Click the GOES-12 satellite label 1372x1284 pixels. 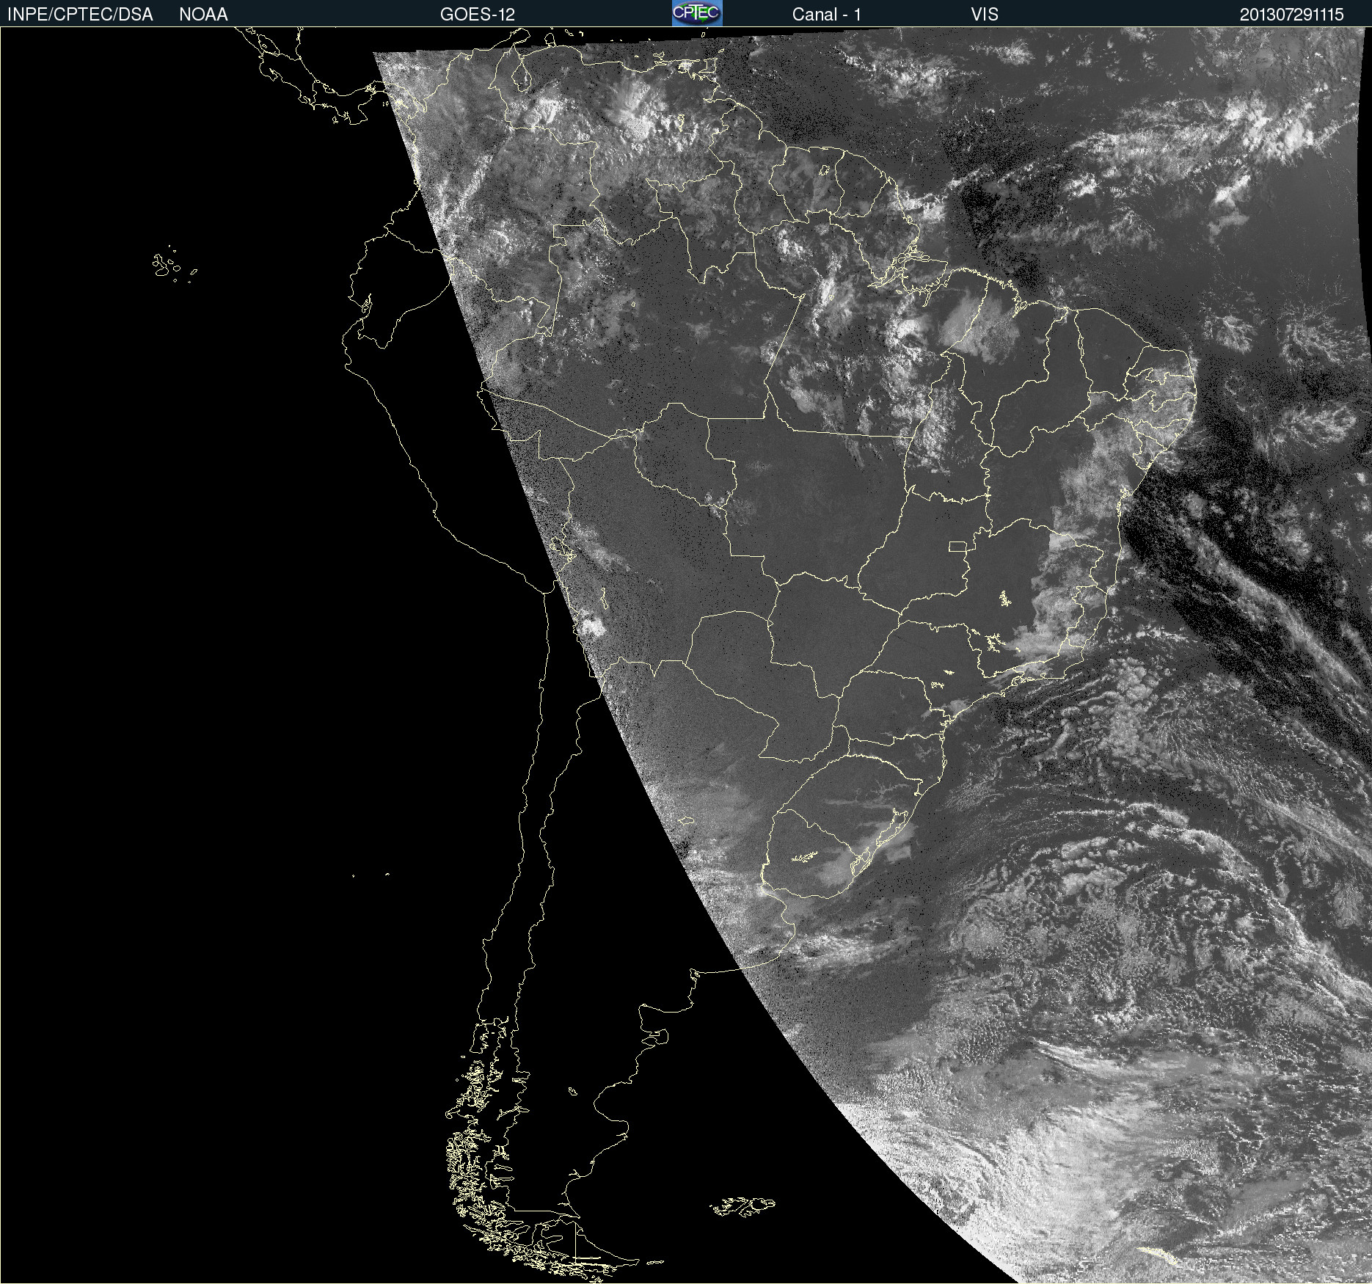[x=478, y=15]
